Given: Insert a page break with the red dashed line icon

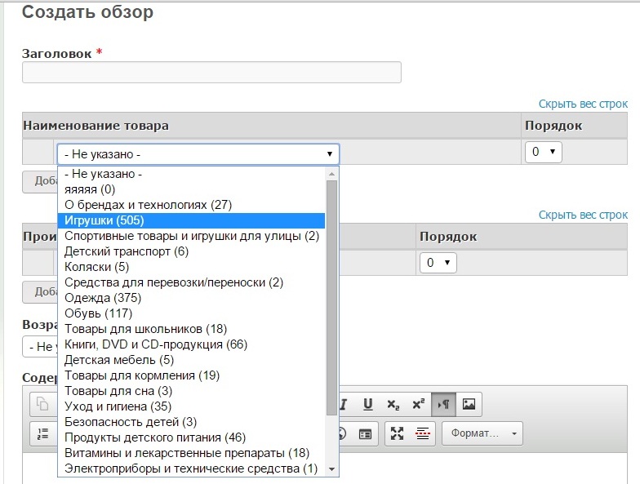Looking at the screenshot, I should 423,433.
